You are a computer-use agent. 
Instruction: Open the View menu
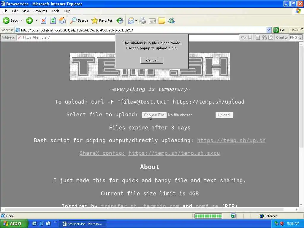(26, 11)
